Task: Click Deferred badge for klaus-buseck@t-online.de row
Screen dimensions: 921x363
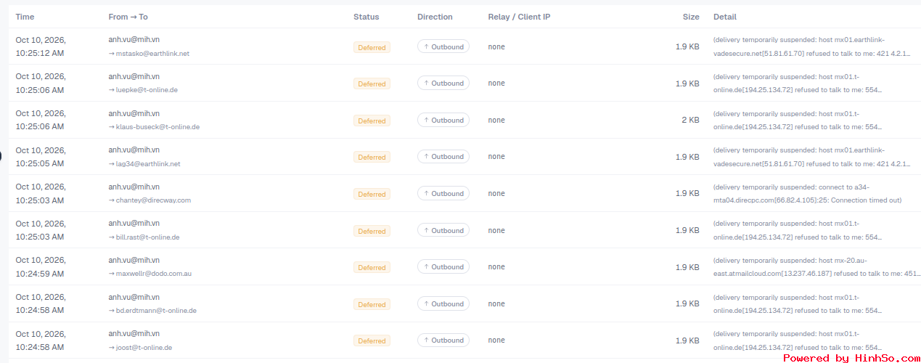Action: pyautogui.click(x=372, y=121)
